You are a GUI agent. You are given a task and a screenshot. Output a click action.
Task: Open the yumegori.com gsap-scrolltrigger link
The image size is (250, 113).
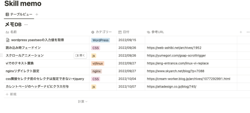(x=176, y=56)
